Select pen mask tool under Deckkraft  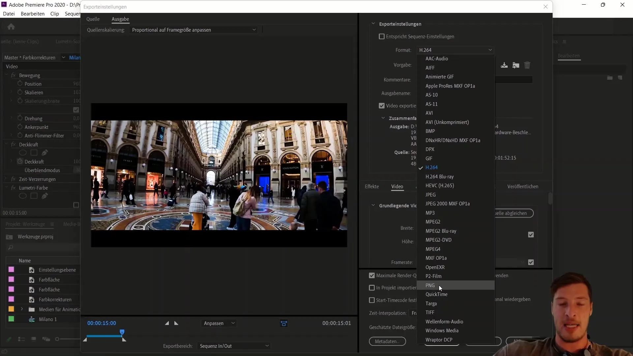tap(45, 153)
